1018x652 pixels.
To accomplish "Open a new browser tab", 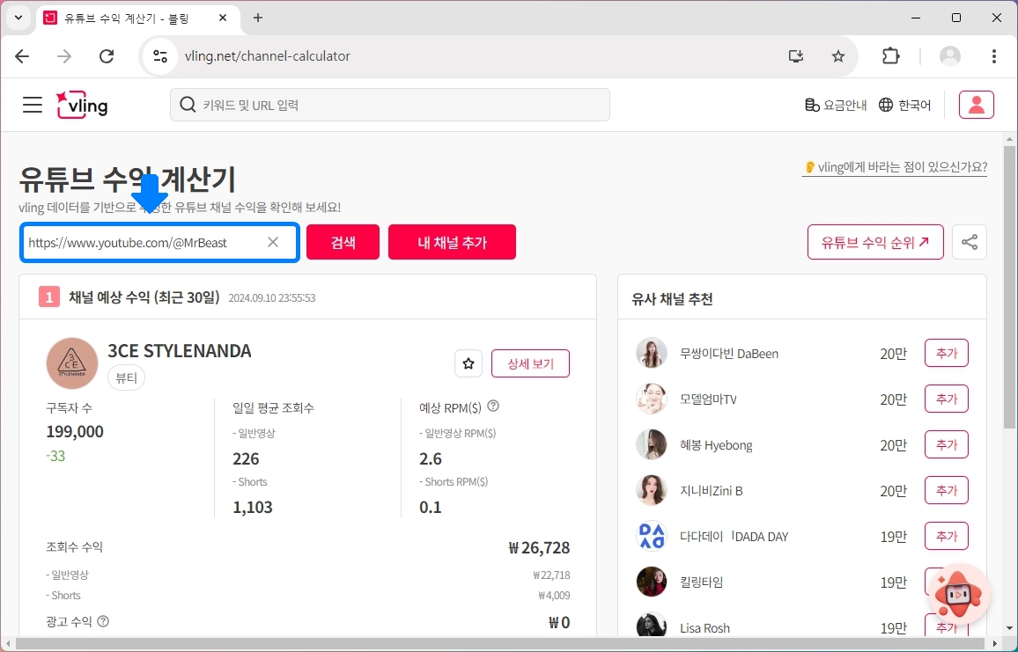I will [258, 18].
